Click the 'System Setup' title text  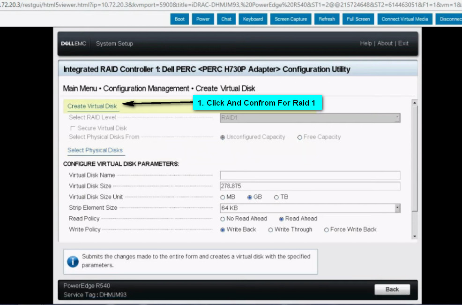[x=114, y=44]
